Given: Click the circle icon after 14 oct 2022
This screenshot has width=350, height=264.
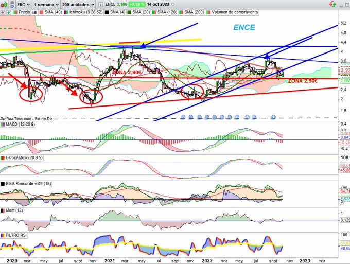Looking at the screenshot, I should (173, 4).
